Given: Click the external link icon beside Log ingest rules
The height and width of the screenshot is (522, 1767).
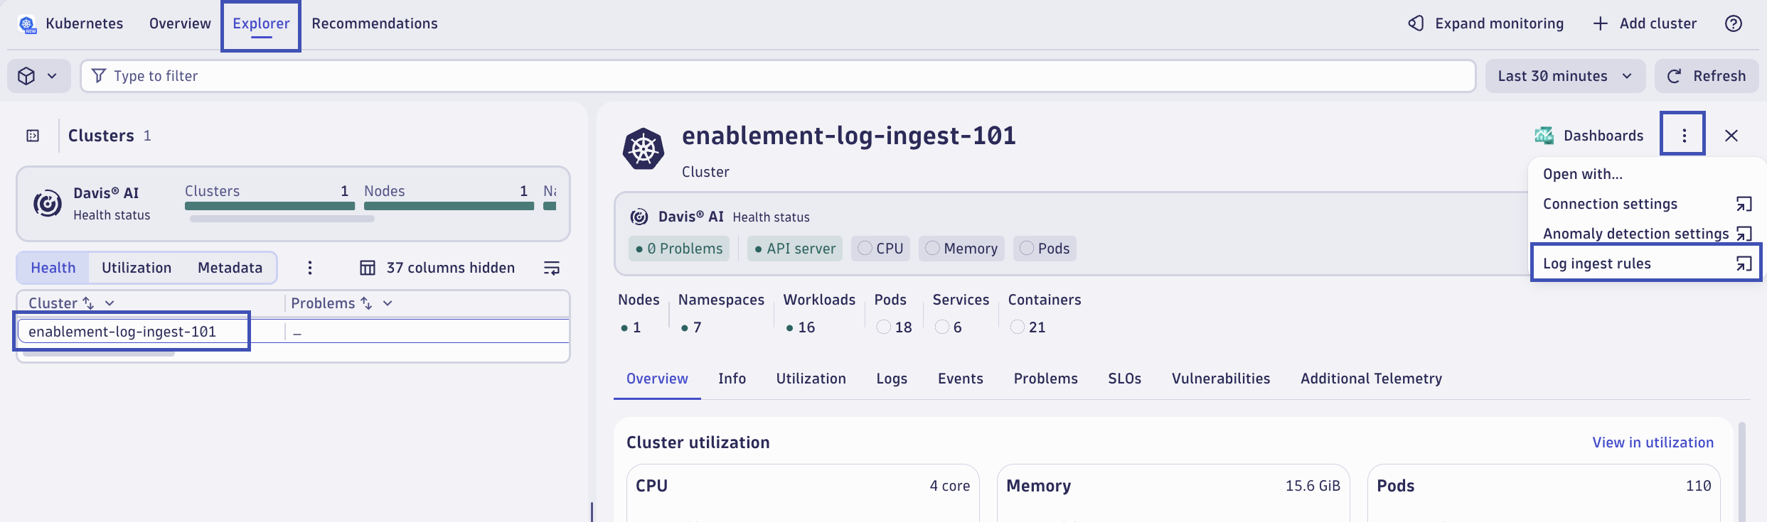Looking at the screenshot, I should tap(1744, 264).
